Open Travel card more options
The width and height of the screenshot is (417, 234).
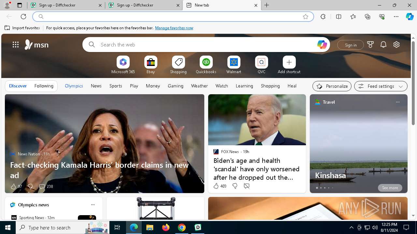(x=397, y=102)
